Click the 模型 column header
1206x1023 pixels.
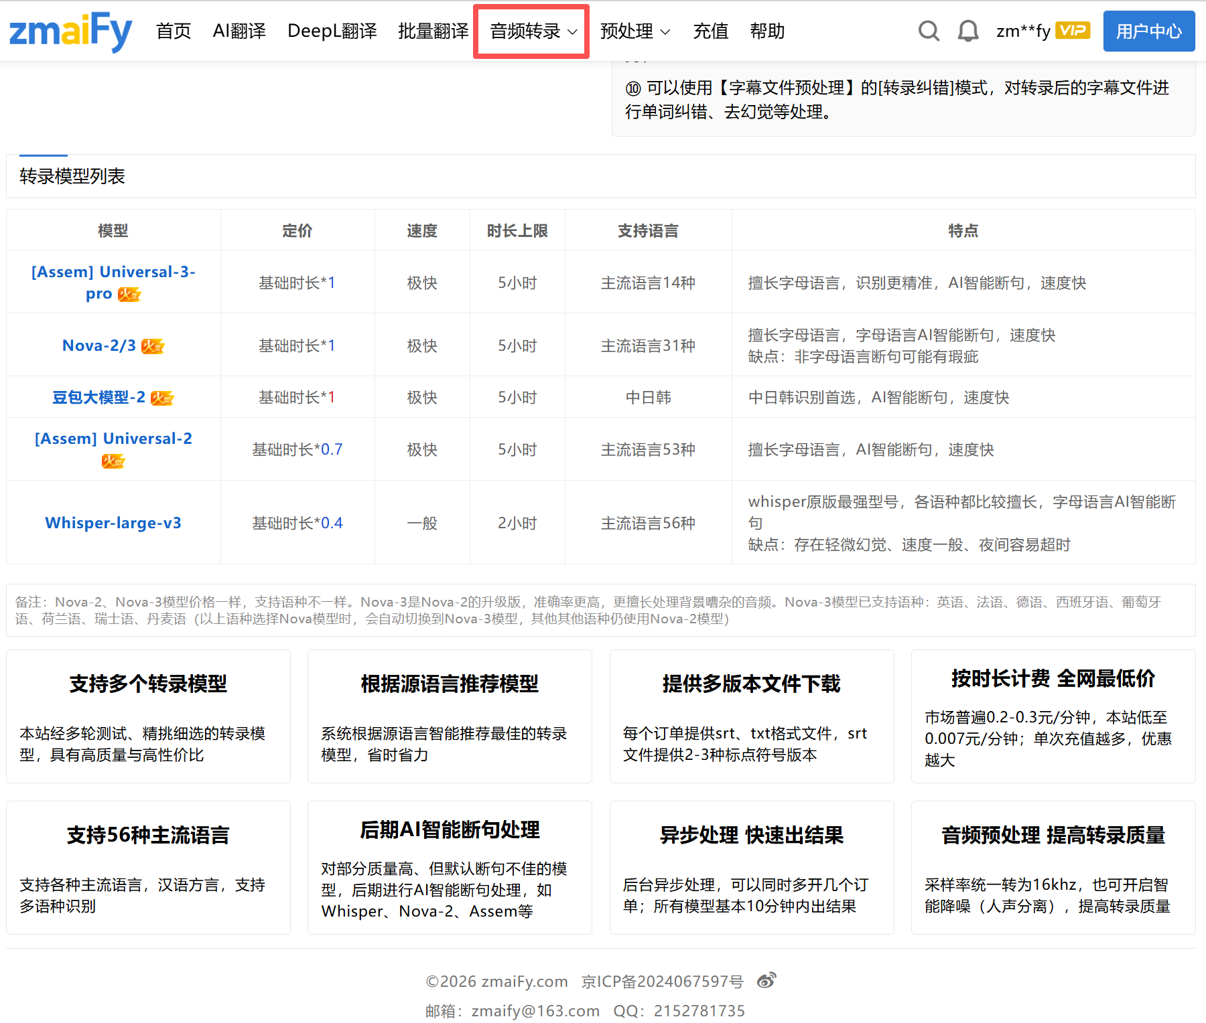pyautogui.click(x=113, y=230)
